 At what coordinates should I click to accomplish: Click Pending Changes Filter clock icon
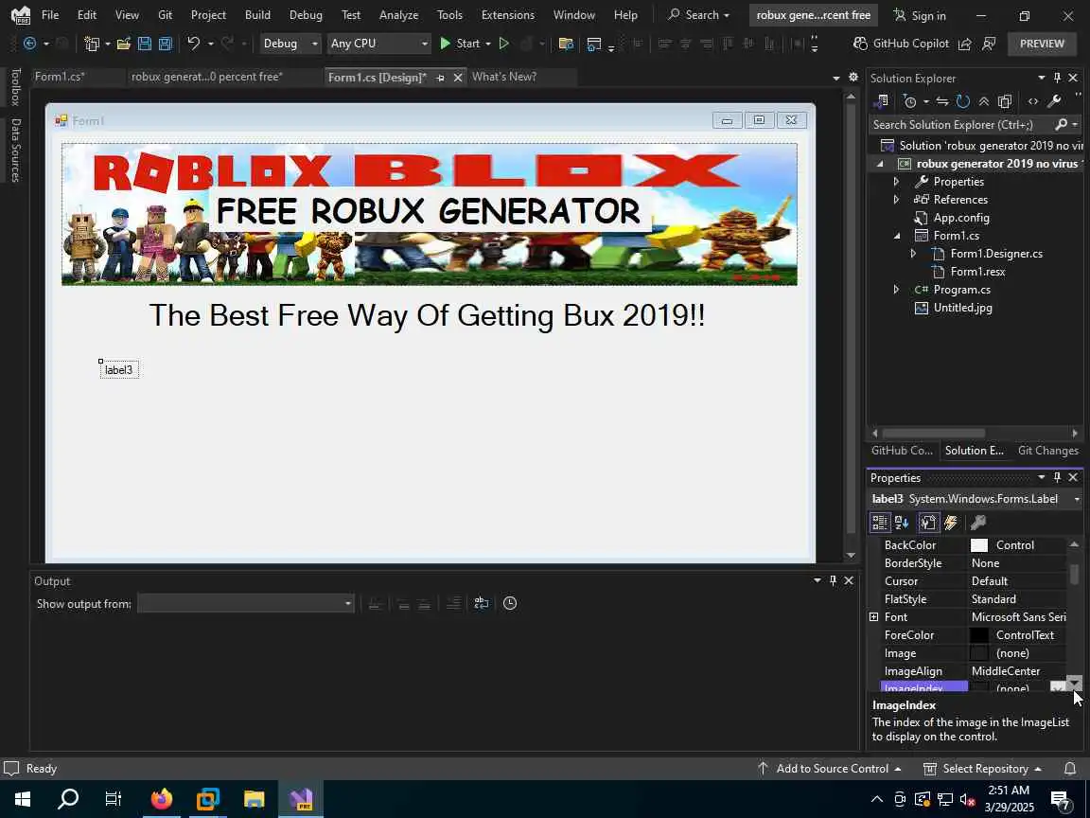(910, 101)
